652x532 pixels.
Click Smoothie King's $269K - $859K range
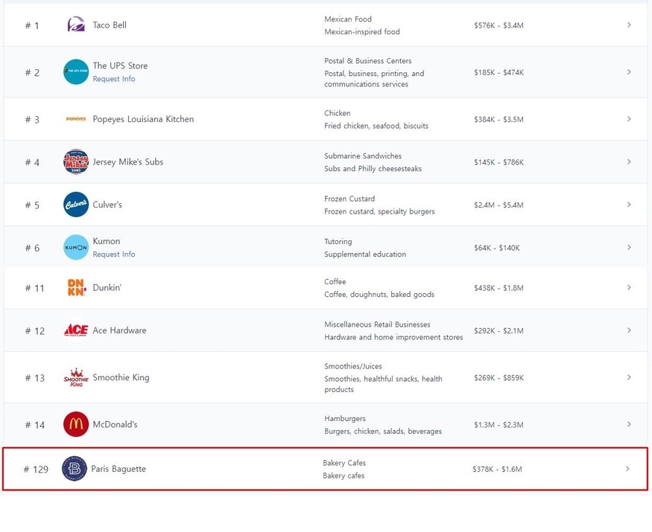pos(499,377)
